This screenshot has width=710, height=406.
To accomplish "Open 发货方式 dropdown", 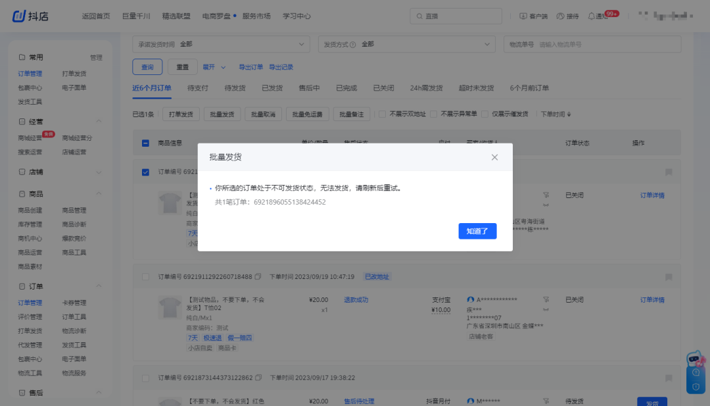I will (x=407, y=44).
